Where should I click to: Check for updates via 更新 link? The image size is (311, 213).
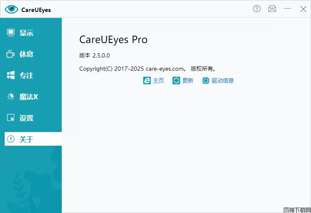coord(188,81)
